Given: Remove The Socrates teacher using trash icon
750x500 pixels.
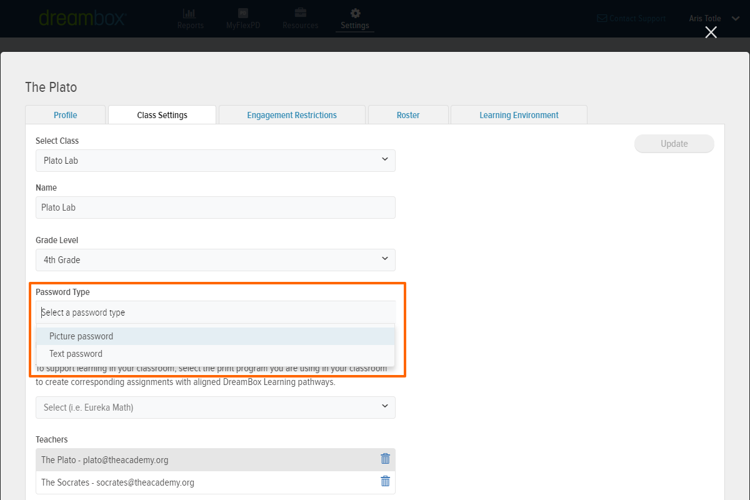Looking at the screenshot, I should [x=386, y=482].
